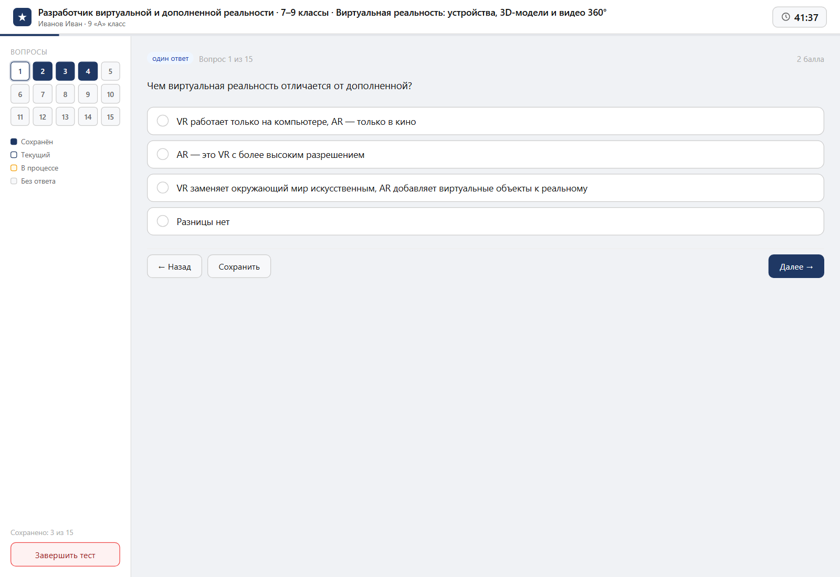Click the 'Сохранено: 3 из 15' status text

pyautogui.click(x=42, y=533)
